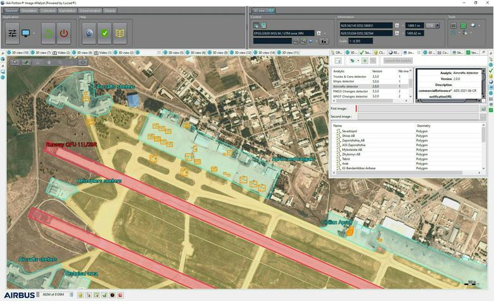The image size is (494, 301).
Task: Click the green add icon in analytics toolbar
Action: [x=365, y=61]
